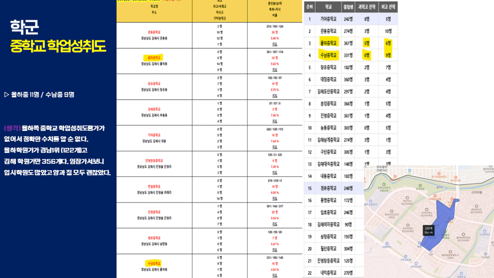Image resolution: width=494 pixels, height=278 pixels.
Task: Select 월산중학교 in the ranking table
Action: coord(328,248)
